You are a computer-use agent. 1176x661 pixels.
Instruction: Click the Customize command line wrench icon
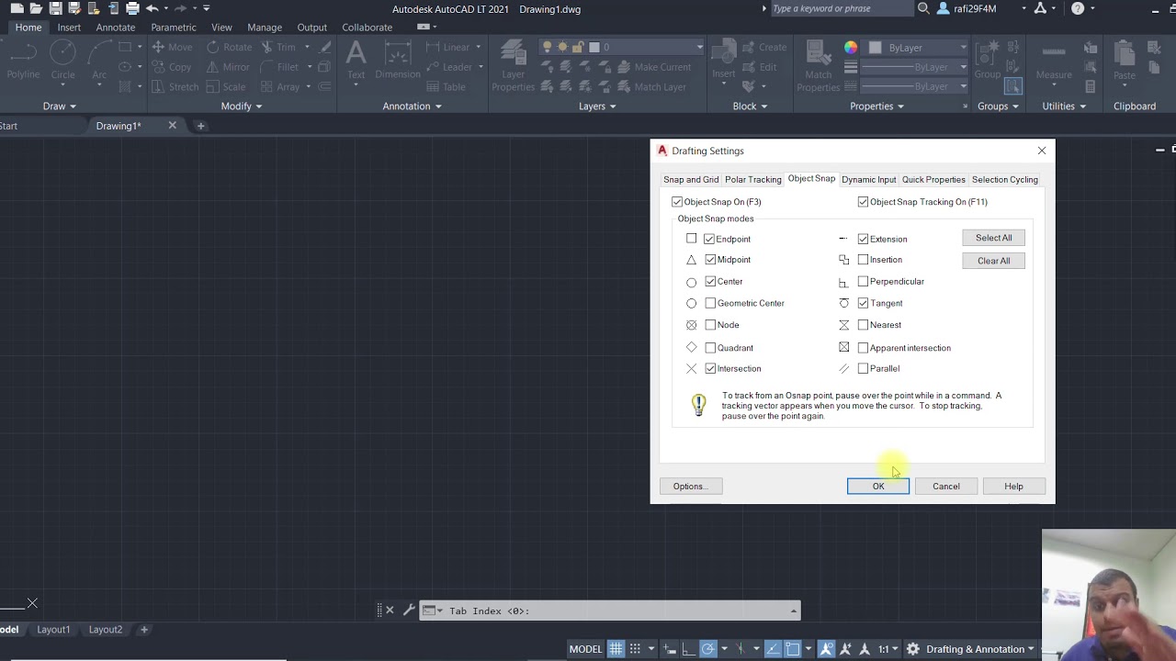(409, 611)
